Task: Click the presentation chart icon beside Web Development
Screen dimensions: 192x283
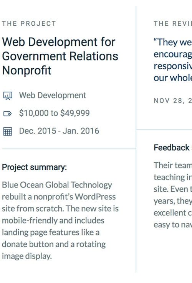Action: coord(8,96)
